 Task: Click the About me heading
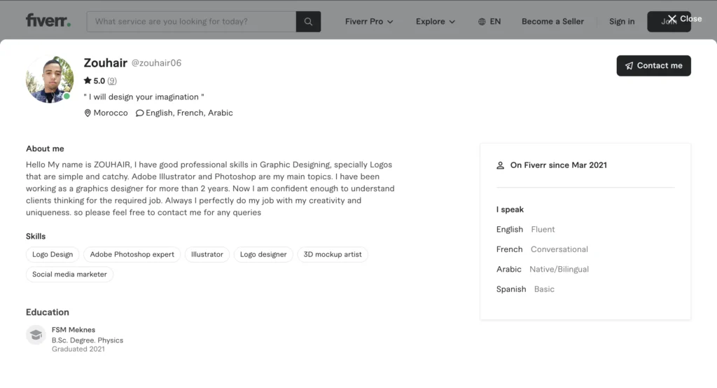(x=45, y=148)
